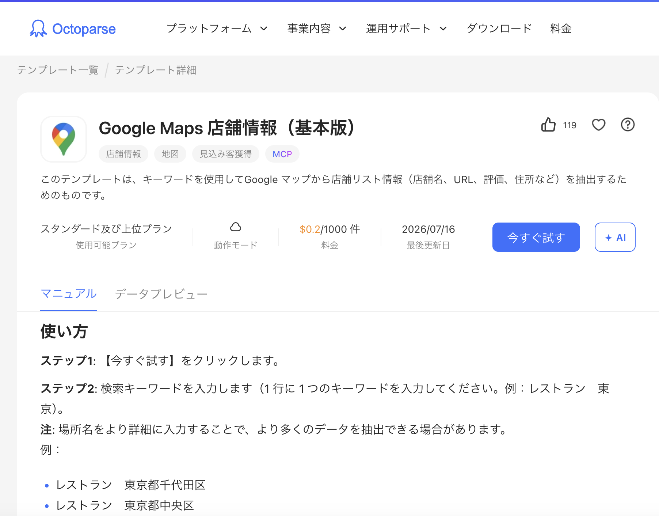Select the 見込み客獲得 tag
The height and width of the screenshot is (516, 659).
[226, 154]
